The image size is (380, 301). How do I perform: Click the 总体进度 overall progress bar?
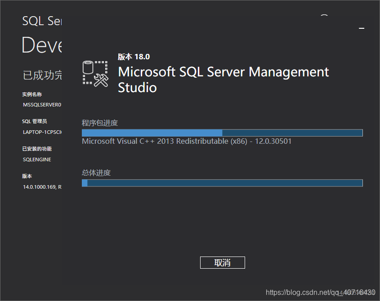coord(222,183)
